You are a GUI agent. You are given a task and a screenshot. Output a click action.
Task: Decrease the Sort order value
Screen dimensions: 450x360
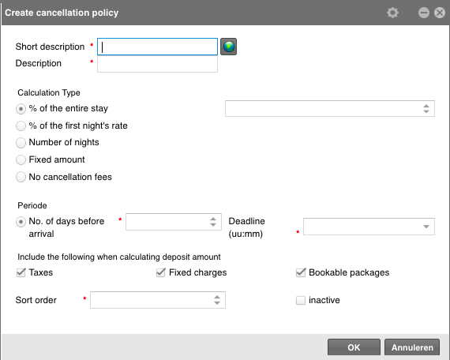point(217,302)
